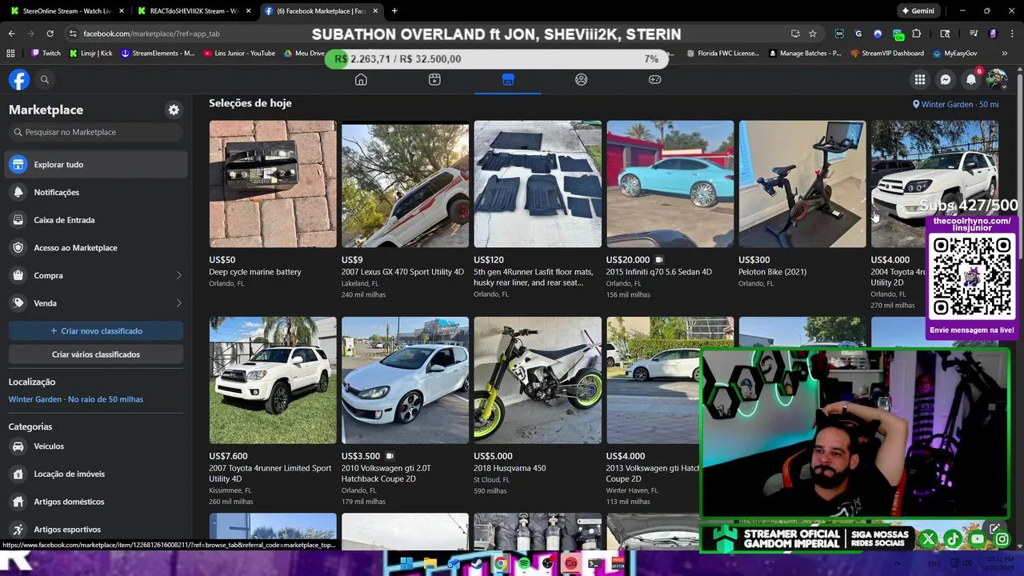This screenshot has height=576, width=1024.
Task: Click Criar vários classificados button
Action: pos(96,354)
